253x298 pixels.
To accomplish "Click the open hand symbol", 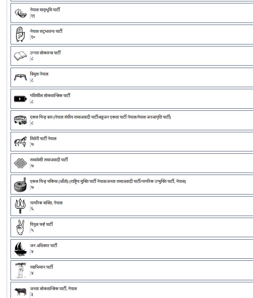I will [20, 34].
